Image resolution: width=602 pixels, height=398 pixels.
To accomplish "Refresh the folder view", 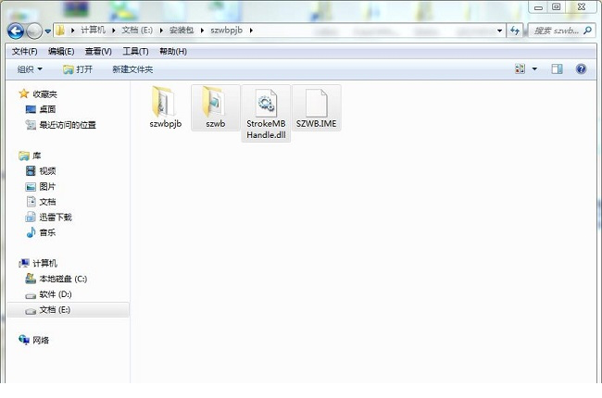I will click(514, 31).
